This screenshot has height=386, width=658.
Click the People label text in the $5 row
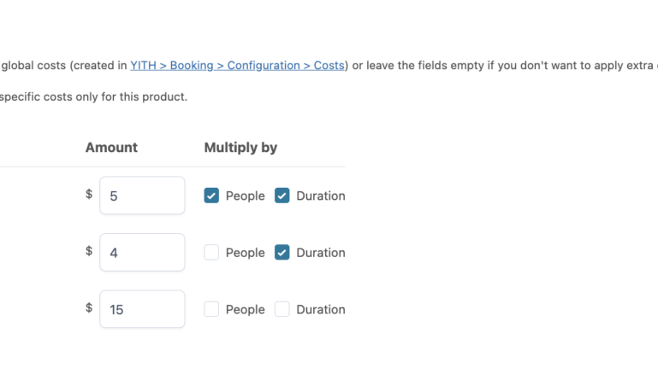[x=245, y=196]
